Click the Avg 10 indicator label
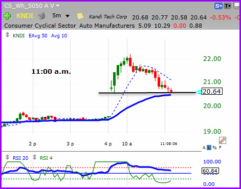 point(59,36)
